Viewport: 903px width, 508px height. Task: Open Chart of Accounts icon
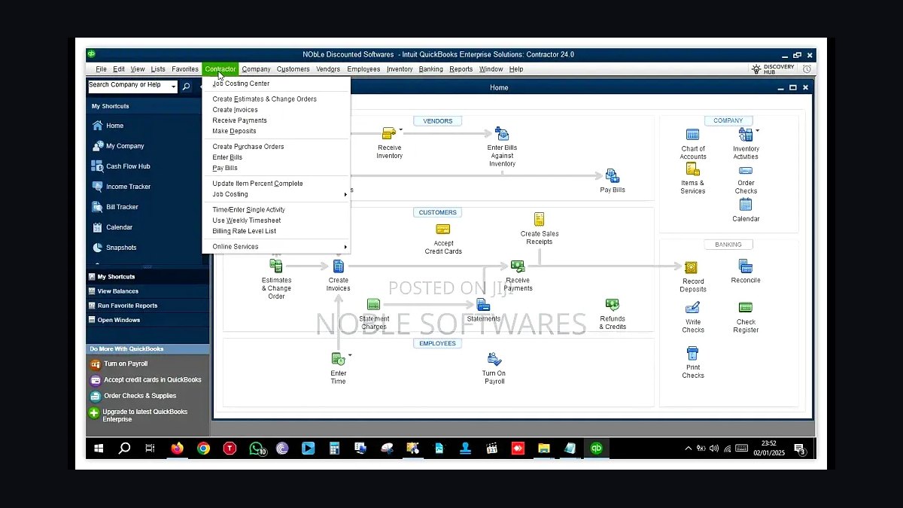692,135
